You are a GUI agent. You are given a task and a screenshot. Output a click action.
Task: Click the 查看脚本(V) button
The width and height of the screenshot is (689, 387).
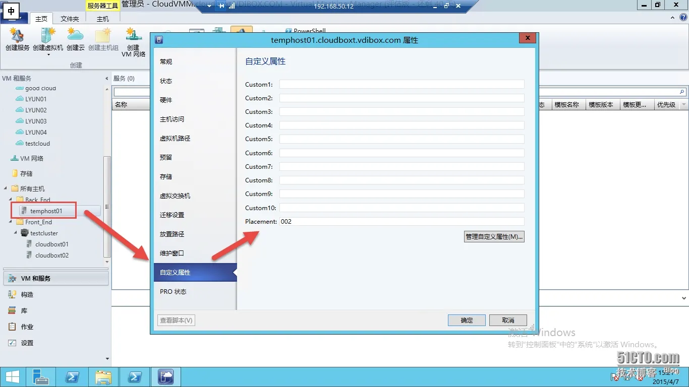pos(176,320)
